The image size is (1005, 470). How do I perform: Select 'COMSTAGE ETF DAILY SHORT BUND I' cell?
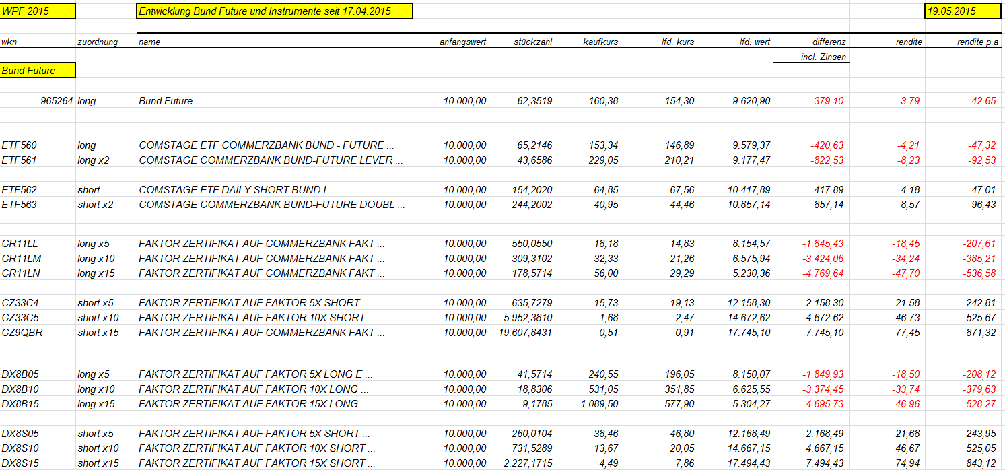point(233,190)
